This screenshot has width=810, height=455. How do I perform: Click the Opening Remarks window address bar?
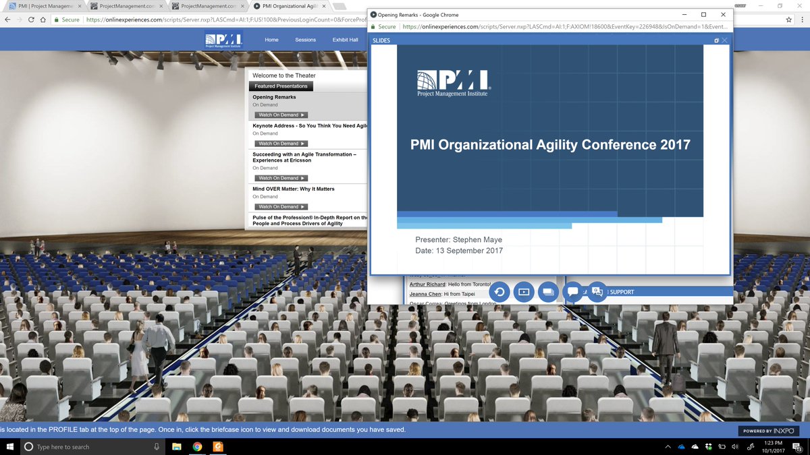pos(550,27)
